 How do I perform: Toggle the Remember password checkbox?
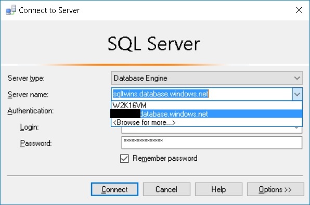click(x=124, y=159)
